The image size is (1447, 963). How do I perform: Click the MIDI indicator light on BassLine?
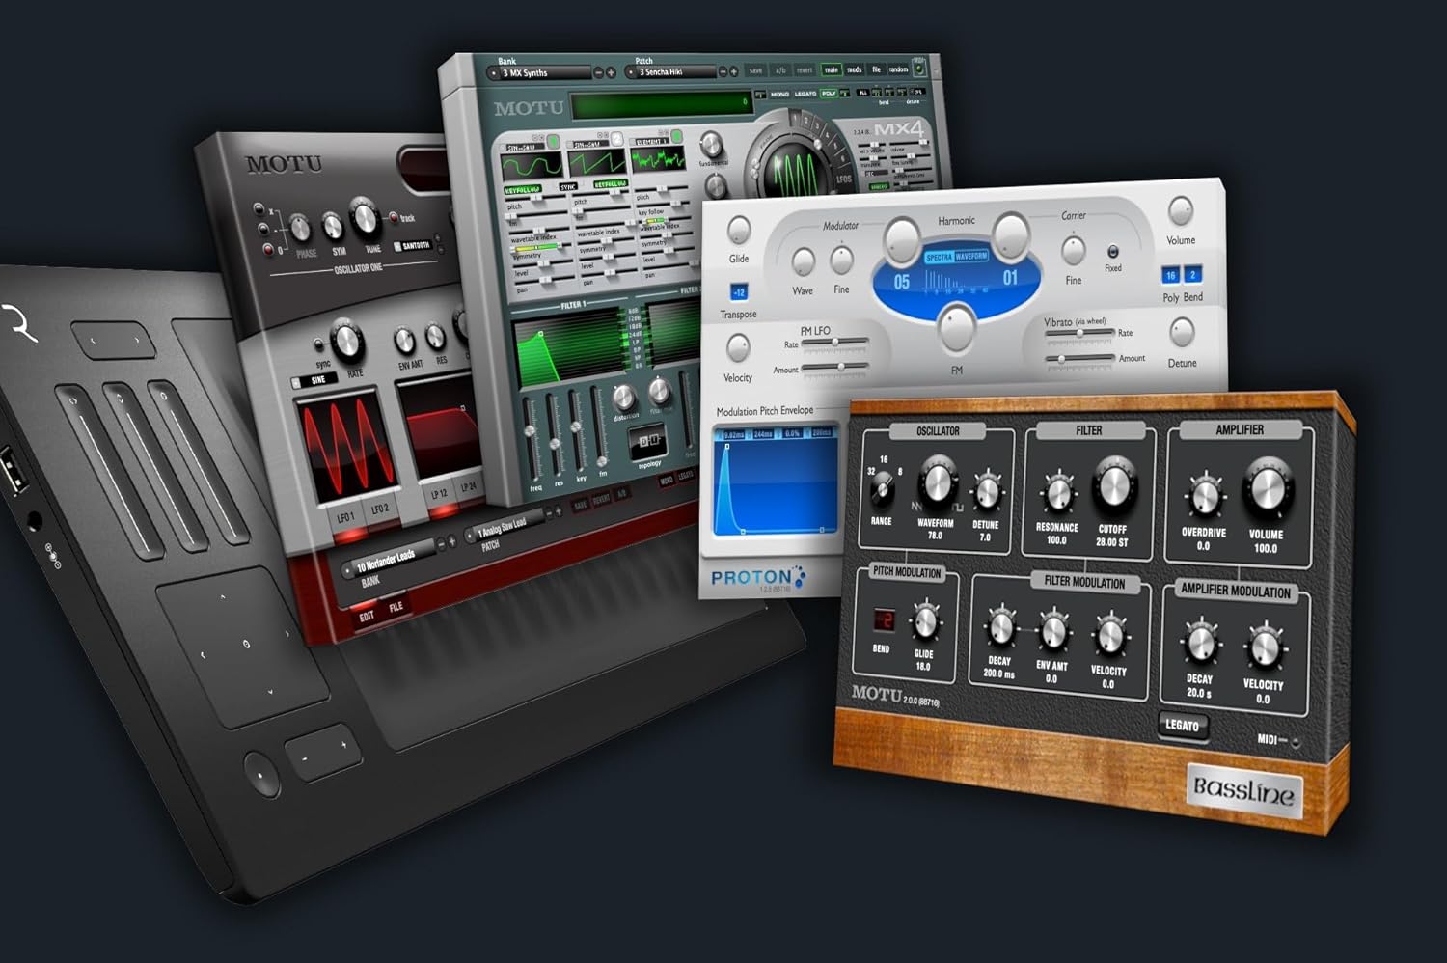1296,743
